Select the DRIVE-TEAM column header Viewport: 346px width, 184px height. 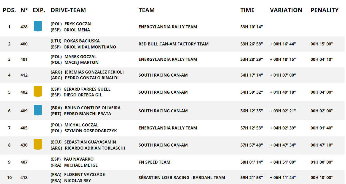(68, 10)
